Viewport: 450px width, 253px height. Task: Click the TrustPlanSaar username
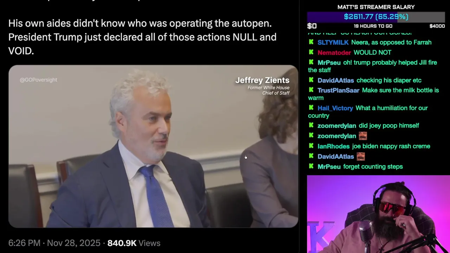[338, 90]
